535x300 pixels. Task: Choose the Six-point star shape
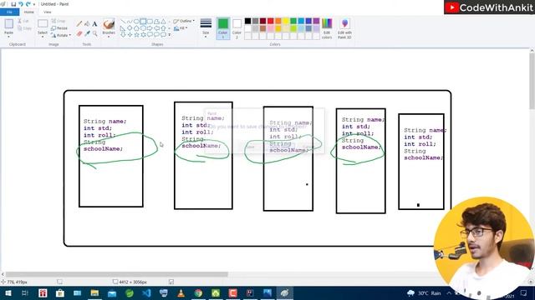(143, 34)
